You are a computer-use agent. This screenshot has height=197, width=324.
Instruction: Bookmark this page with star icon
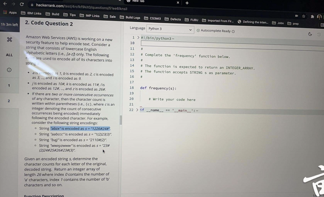point(304,16)
